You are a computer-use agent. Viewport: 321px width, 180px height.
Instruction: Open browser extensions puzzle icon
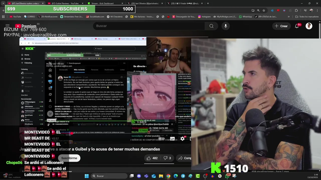pyautogui.click(x=296, y=10)
